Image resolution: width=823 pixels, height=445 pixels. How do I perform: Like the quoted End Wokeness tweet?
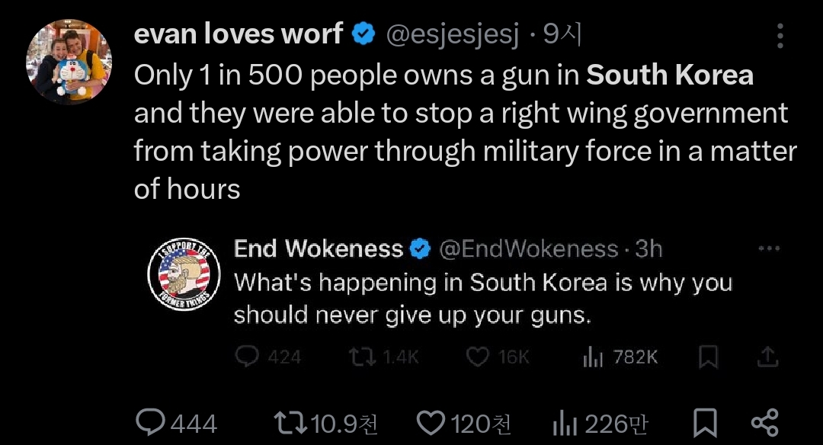(477, 357)
